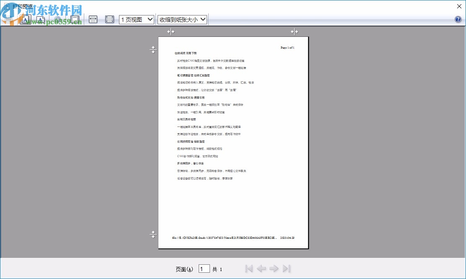The width and height of the screenshot is (466, 279).
Task: Open the 收缩到纸张大小 scaling dropdown
Action: (182, 19)
